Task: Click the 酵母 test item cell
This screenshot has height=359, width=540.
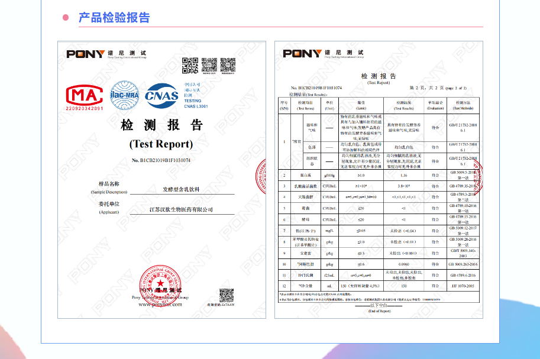Action: click(305, 219)
